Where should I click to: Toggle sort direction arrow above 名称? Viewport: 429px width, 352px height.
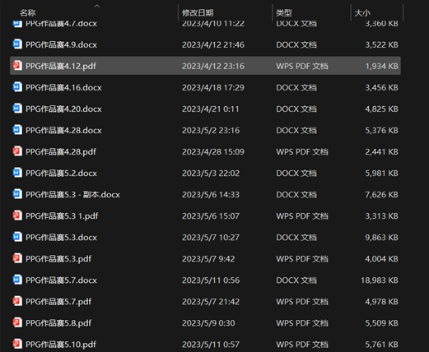point(97,6)
